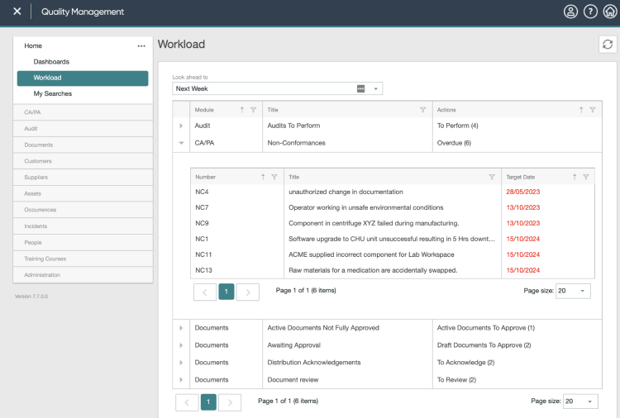Open Dashboards in the sidebar
The image size is (620, 418).
[x=51, y=62]
